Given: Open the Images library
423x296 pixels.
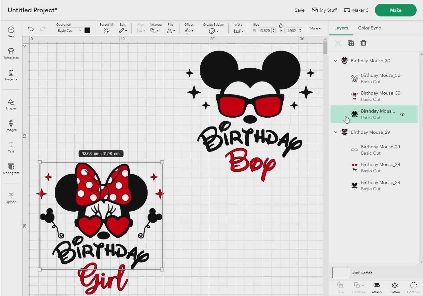Looking at the screenshot, I should (x=11, y=126).
